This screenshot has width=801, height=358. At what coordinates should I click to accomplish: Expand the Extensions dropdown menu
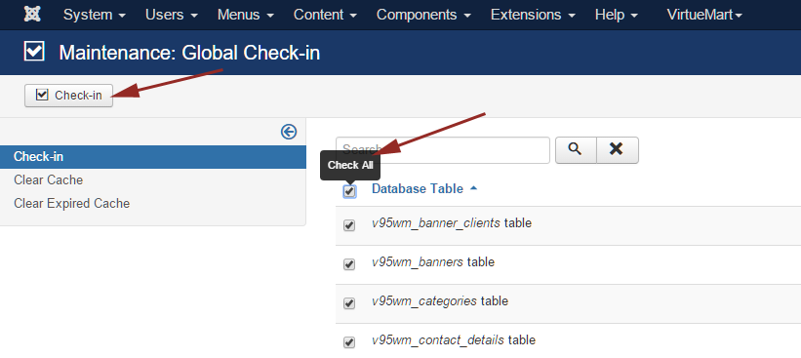point(533,15)
